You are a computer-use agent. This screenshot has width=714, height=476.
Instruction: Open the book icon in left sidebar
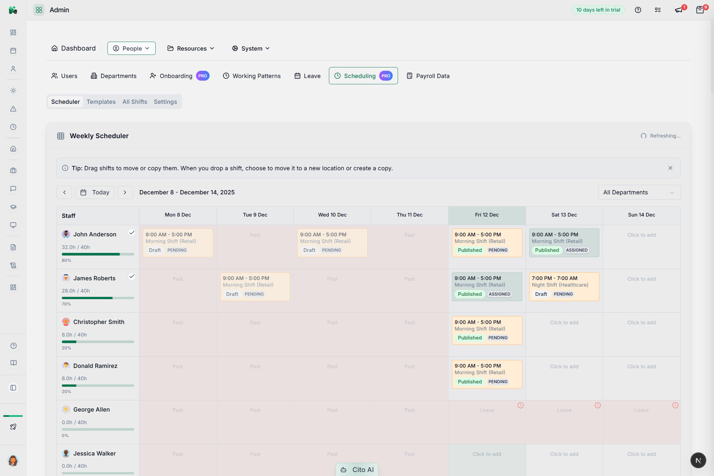point(13,363)
